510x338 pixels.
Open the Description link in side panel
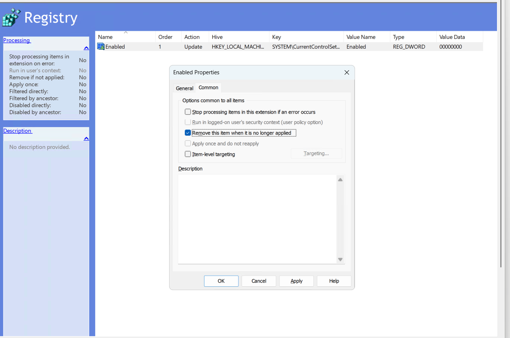(17, 131)
